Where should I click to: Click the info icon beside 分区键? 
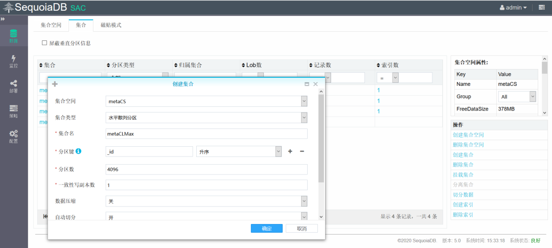(79, 151)
